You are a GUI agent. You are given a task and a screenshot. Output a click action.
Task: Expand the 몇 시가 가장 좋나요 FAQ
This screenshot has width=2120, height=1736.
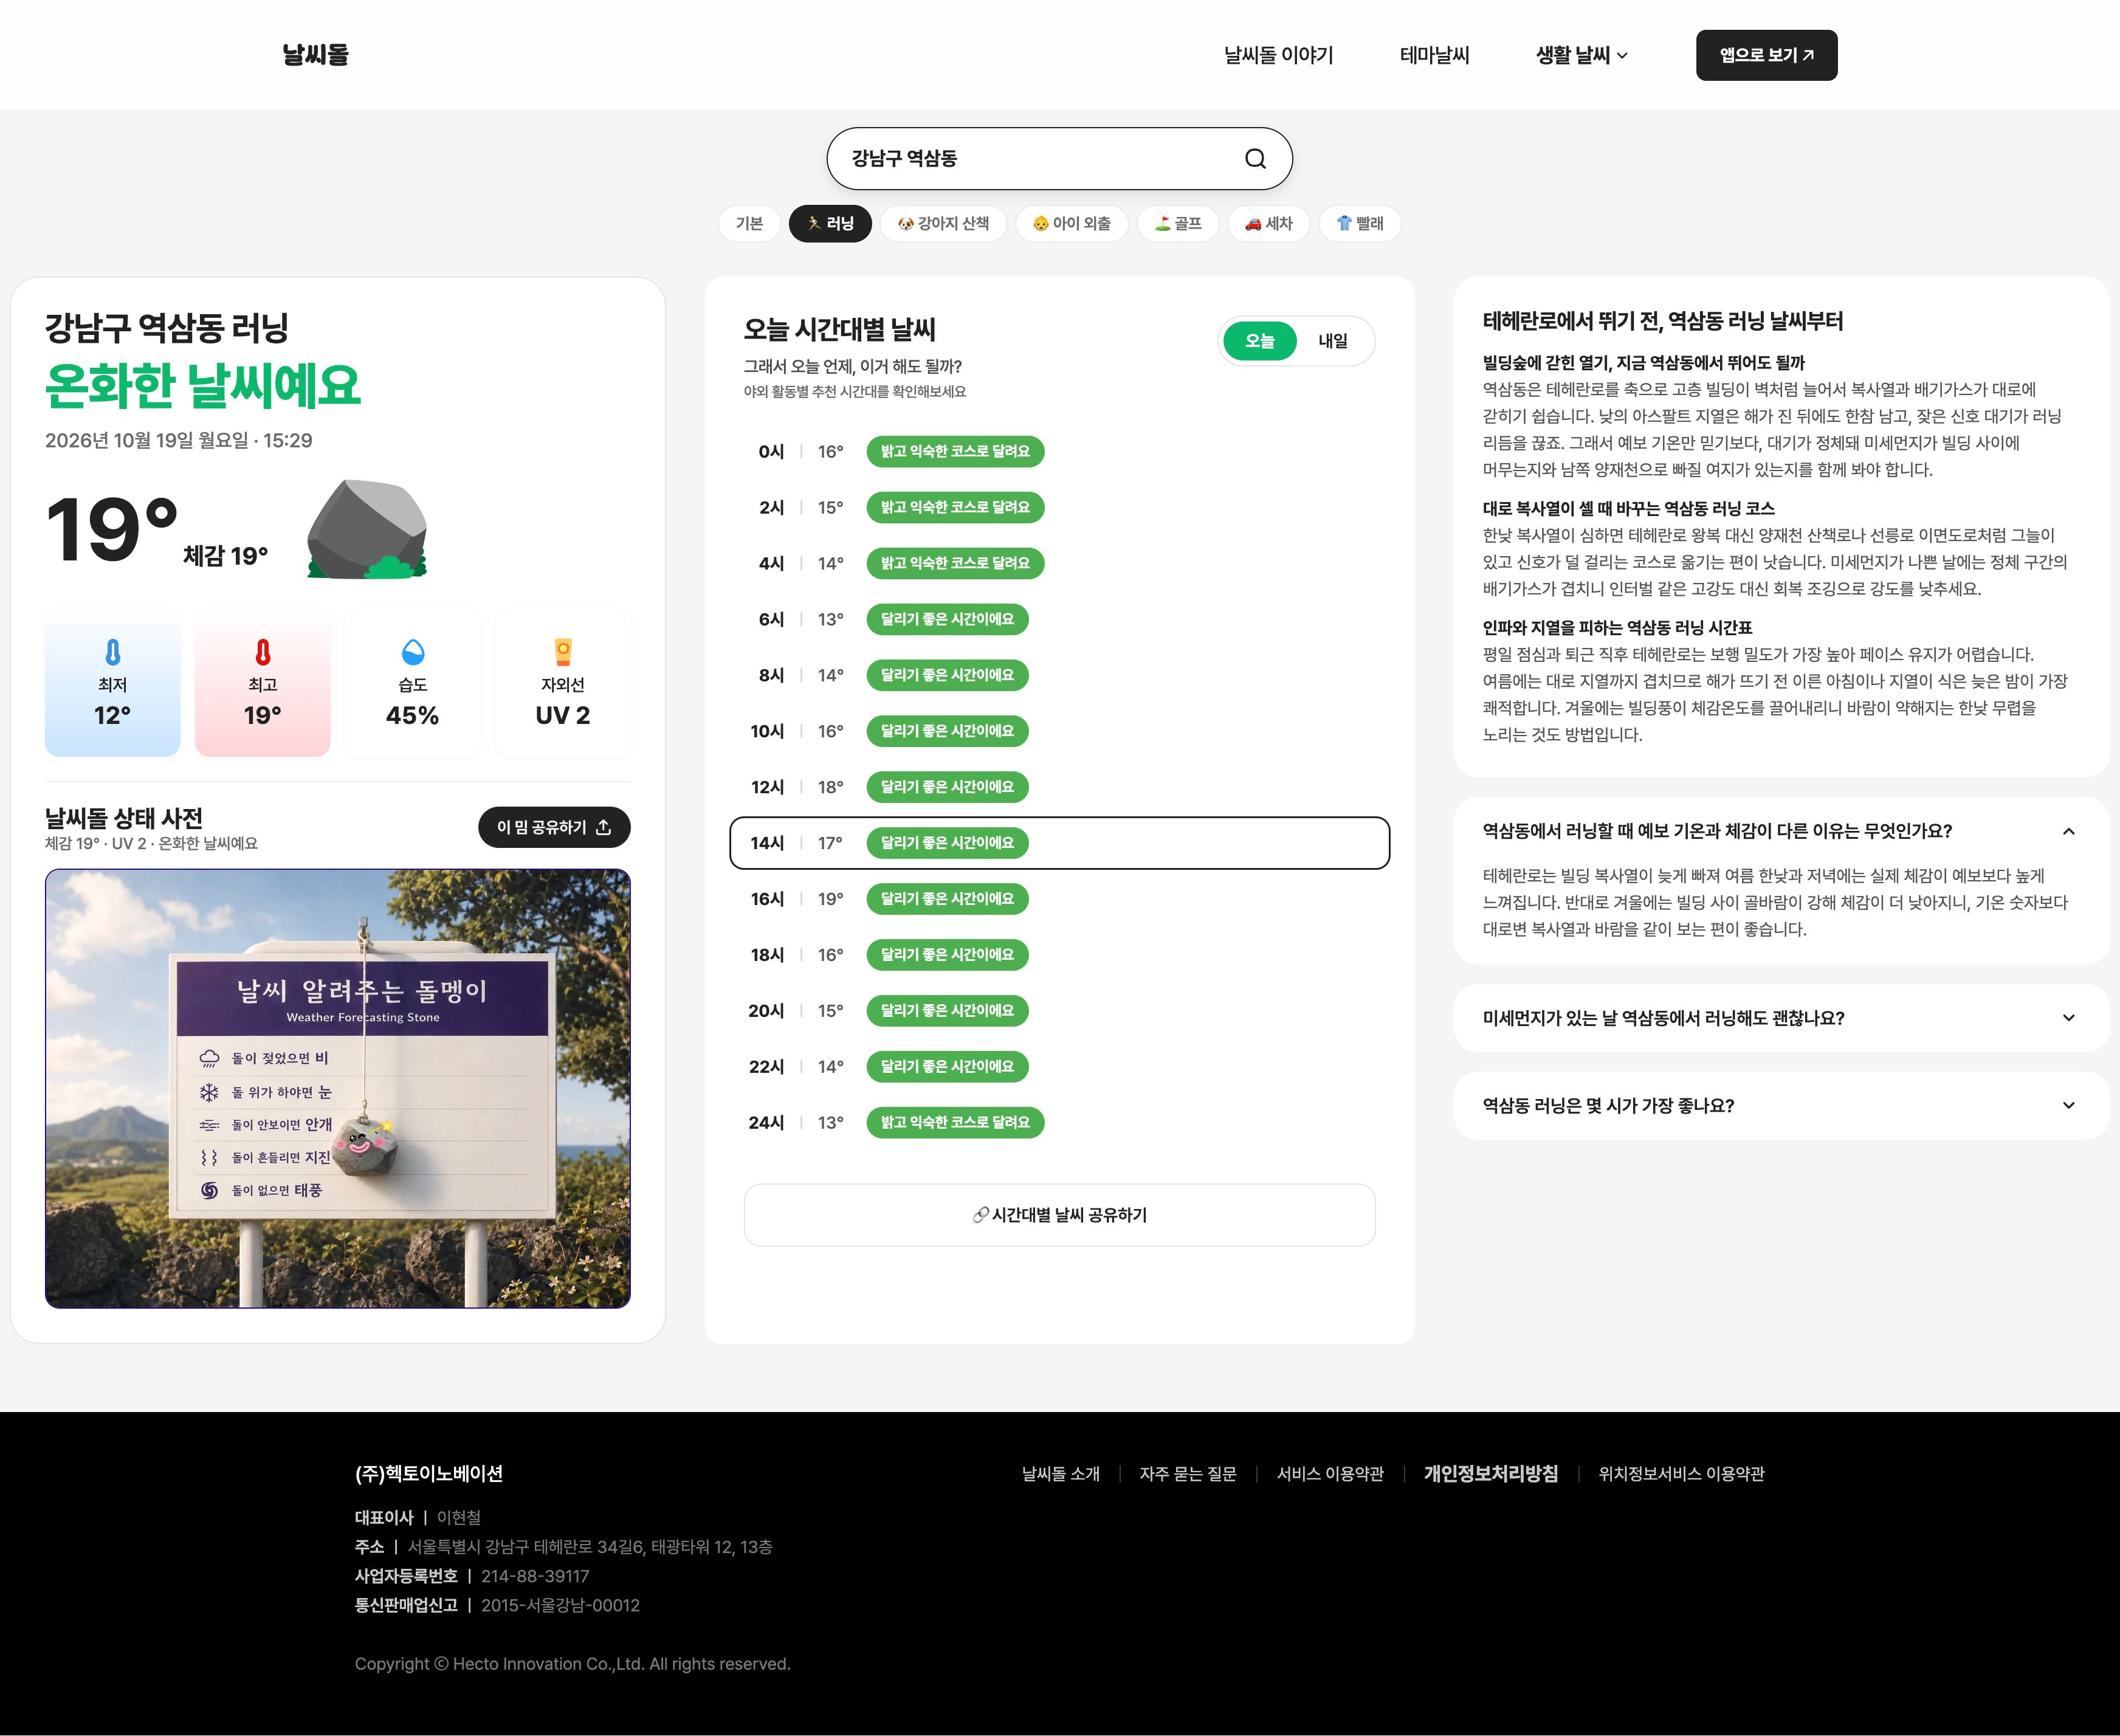pos(1781,1105)
